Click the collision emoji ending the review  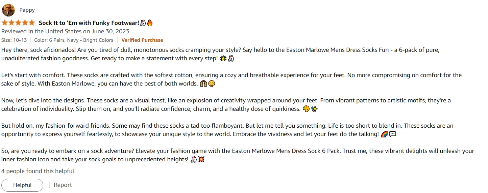[201, 159]
